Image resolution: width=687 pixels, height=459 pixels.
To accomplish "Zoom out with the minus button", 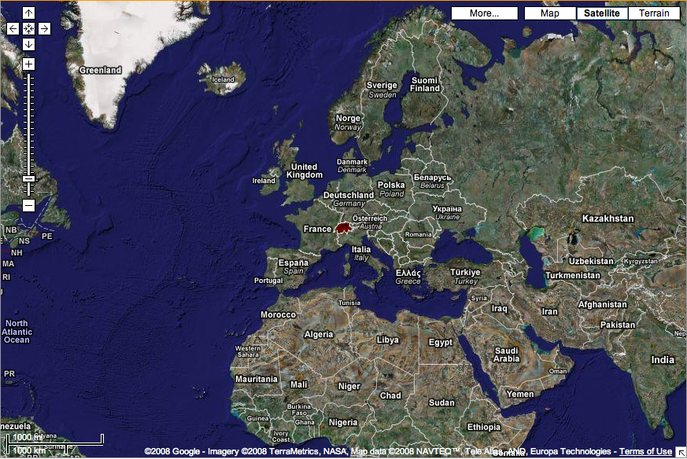I will coord(28,205).
